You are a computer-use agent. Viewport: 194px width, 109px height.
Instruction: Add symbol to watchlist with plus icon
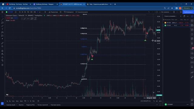coord(181,16)
